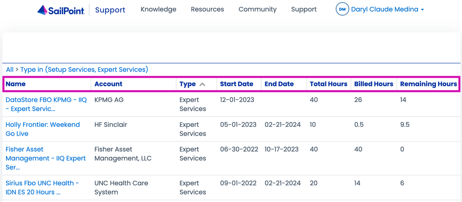Open Holly Frontier: Weekend Go Live record
Viewport: 462px width, 202px height.
pos(43,129)
